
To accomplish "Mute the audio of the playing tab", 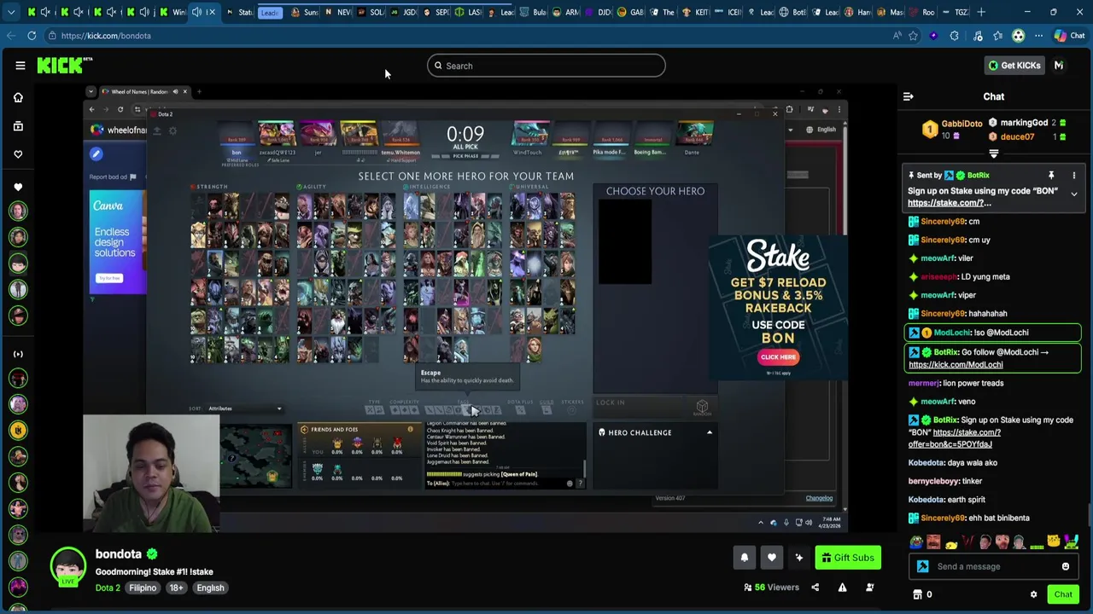I will 196,12.
